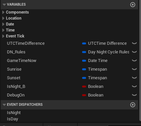
Task: Click the blue type pill of UTCTimeDifference
Action: 84,43
